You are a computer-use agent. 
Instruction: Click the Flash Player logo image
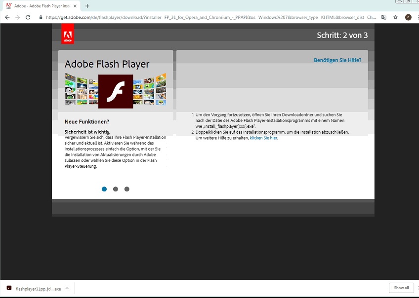(116, 91)
